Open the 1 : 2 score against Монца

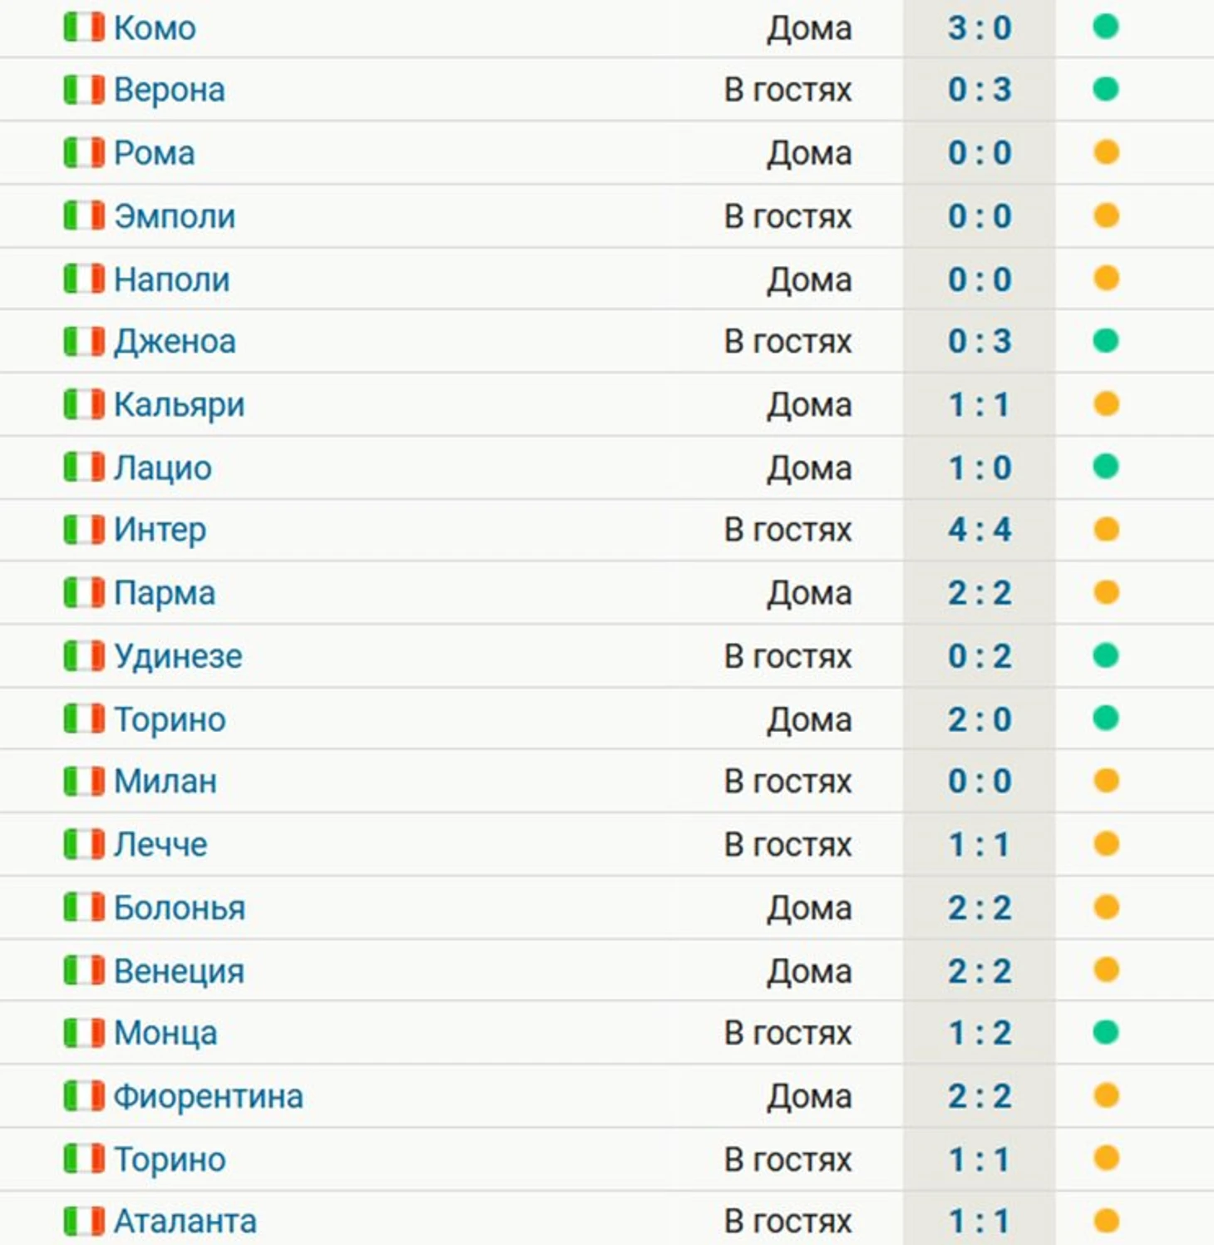(980, 1033)
